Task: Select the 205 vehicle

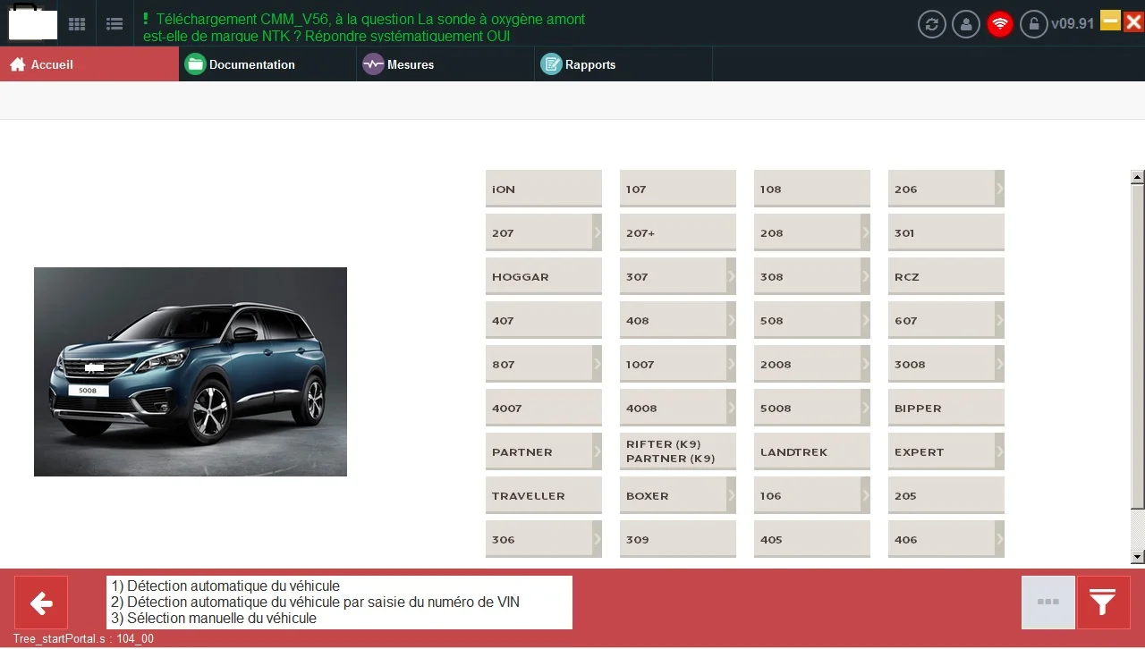Action: point(946,495)
